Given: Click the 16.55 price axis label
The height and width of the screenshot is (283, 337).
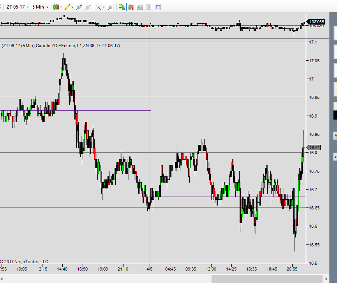Looking at the screenshot, I should click(x=314, y=245).
